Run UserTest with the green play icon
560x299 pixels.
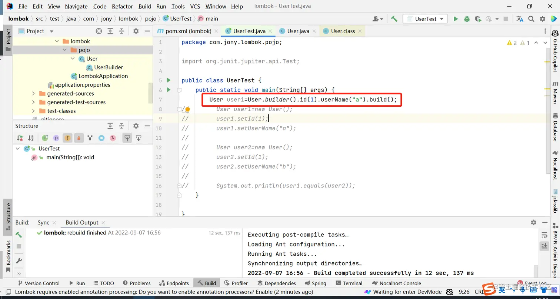coord(456,19)
